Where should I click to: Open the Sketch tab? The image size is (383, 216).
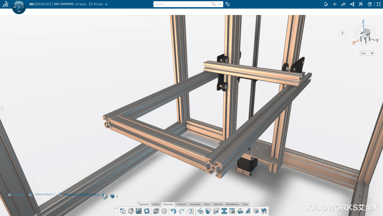pyautogui.click(x=156, y=204)
